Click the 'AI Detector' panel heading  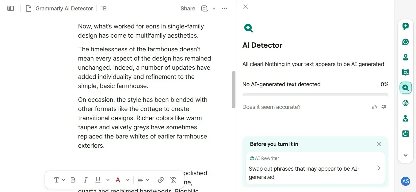[x=262, y=45]
